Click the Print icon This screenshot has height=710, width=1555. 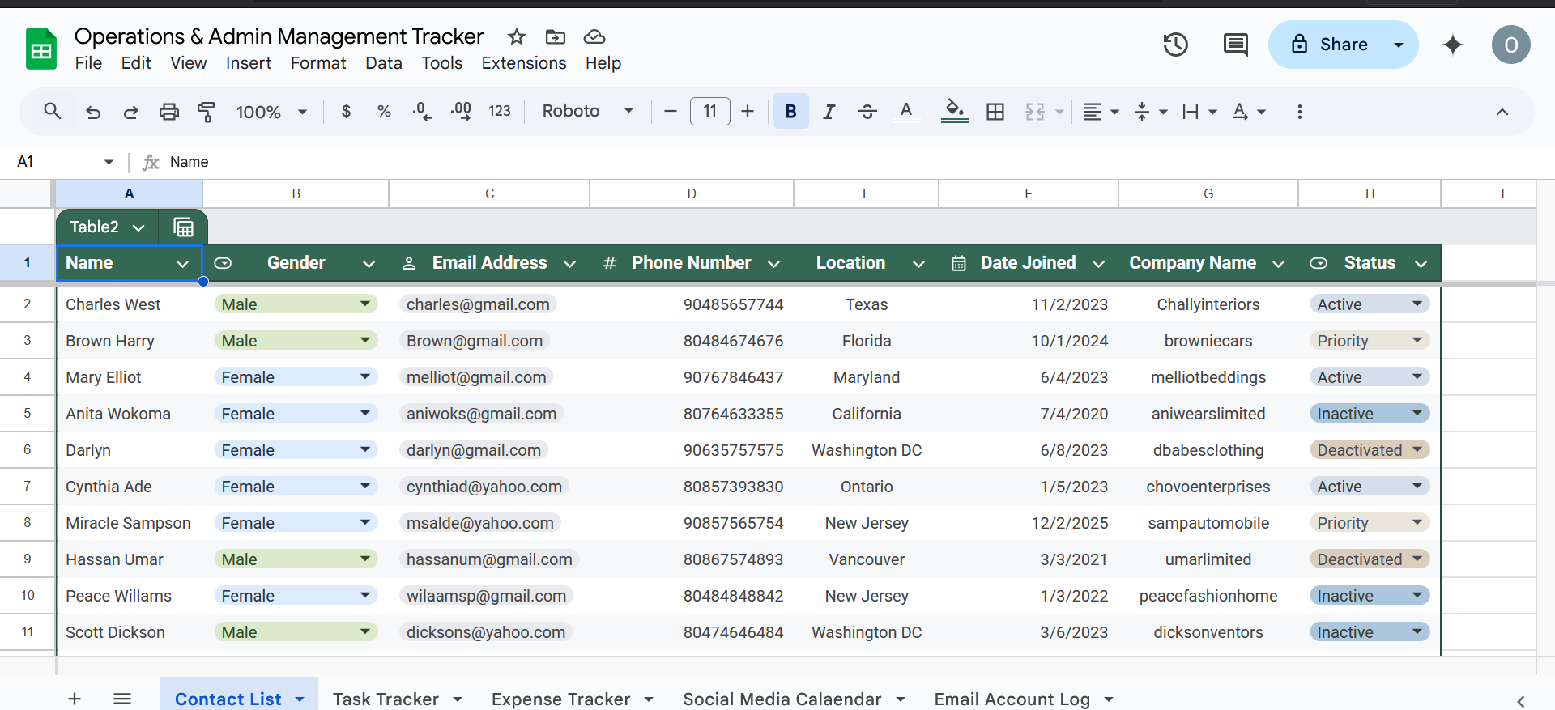(168, 112)
